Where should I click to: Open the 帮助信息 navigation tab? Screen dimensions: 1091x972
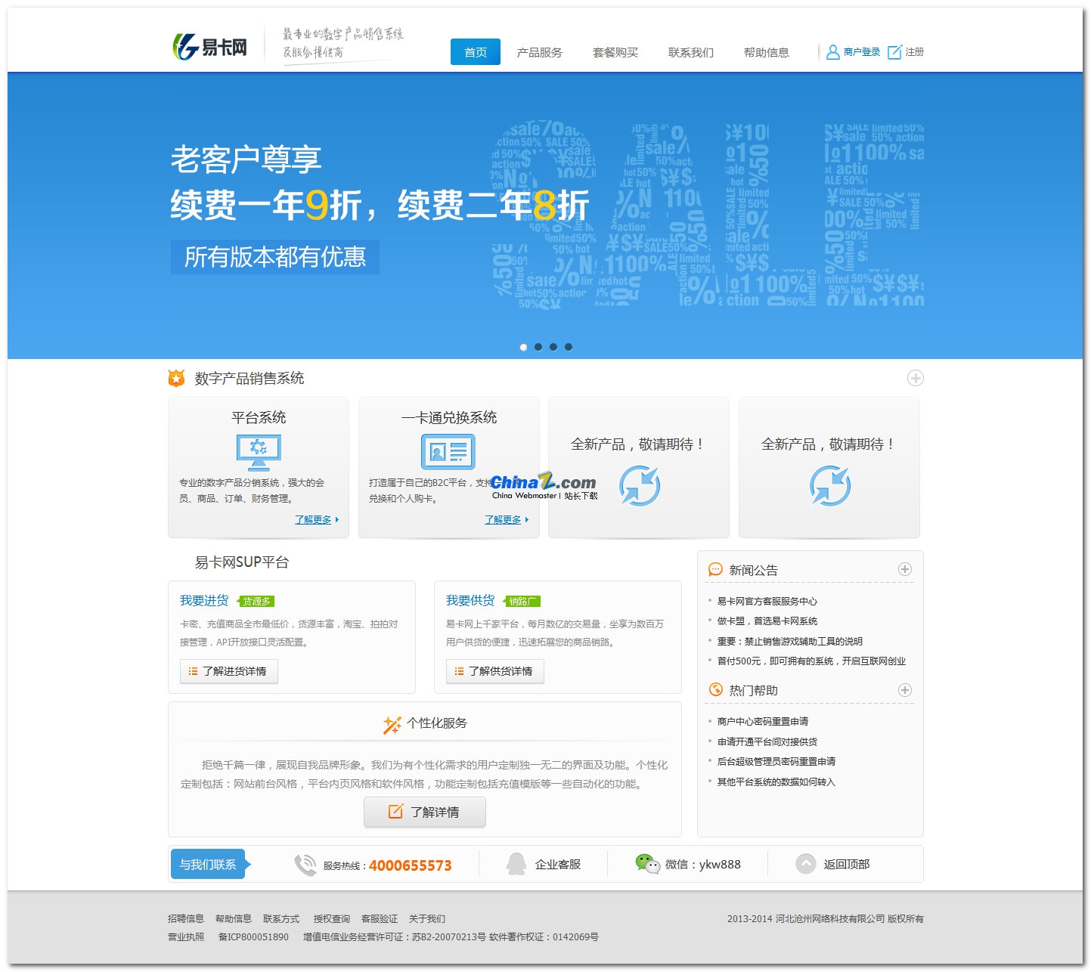[x=767, y=52]
